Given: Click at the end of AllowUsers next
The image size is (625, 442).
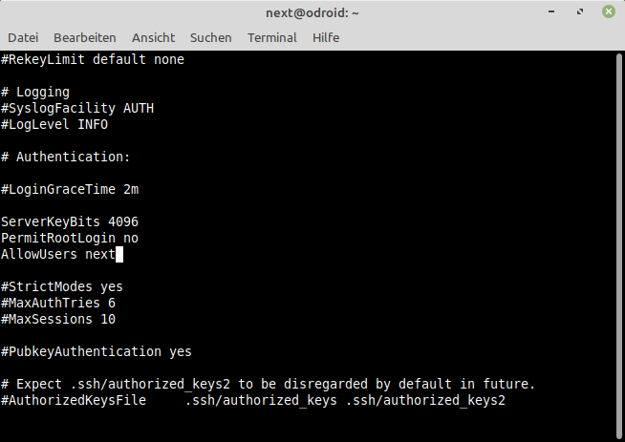Looking at the screenshot, I should pos(119,255).
